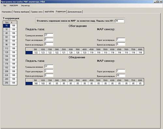Select K value in T-коррекция row 128
The image size is (163, 129).
(x=13, y=52)
